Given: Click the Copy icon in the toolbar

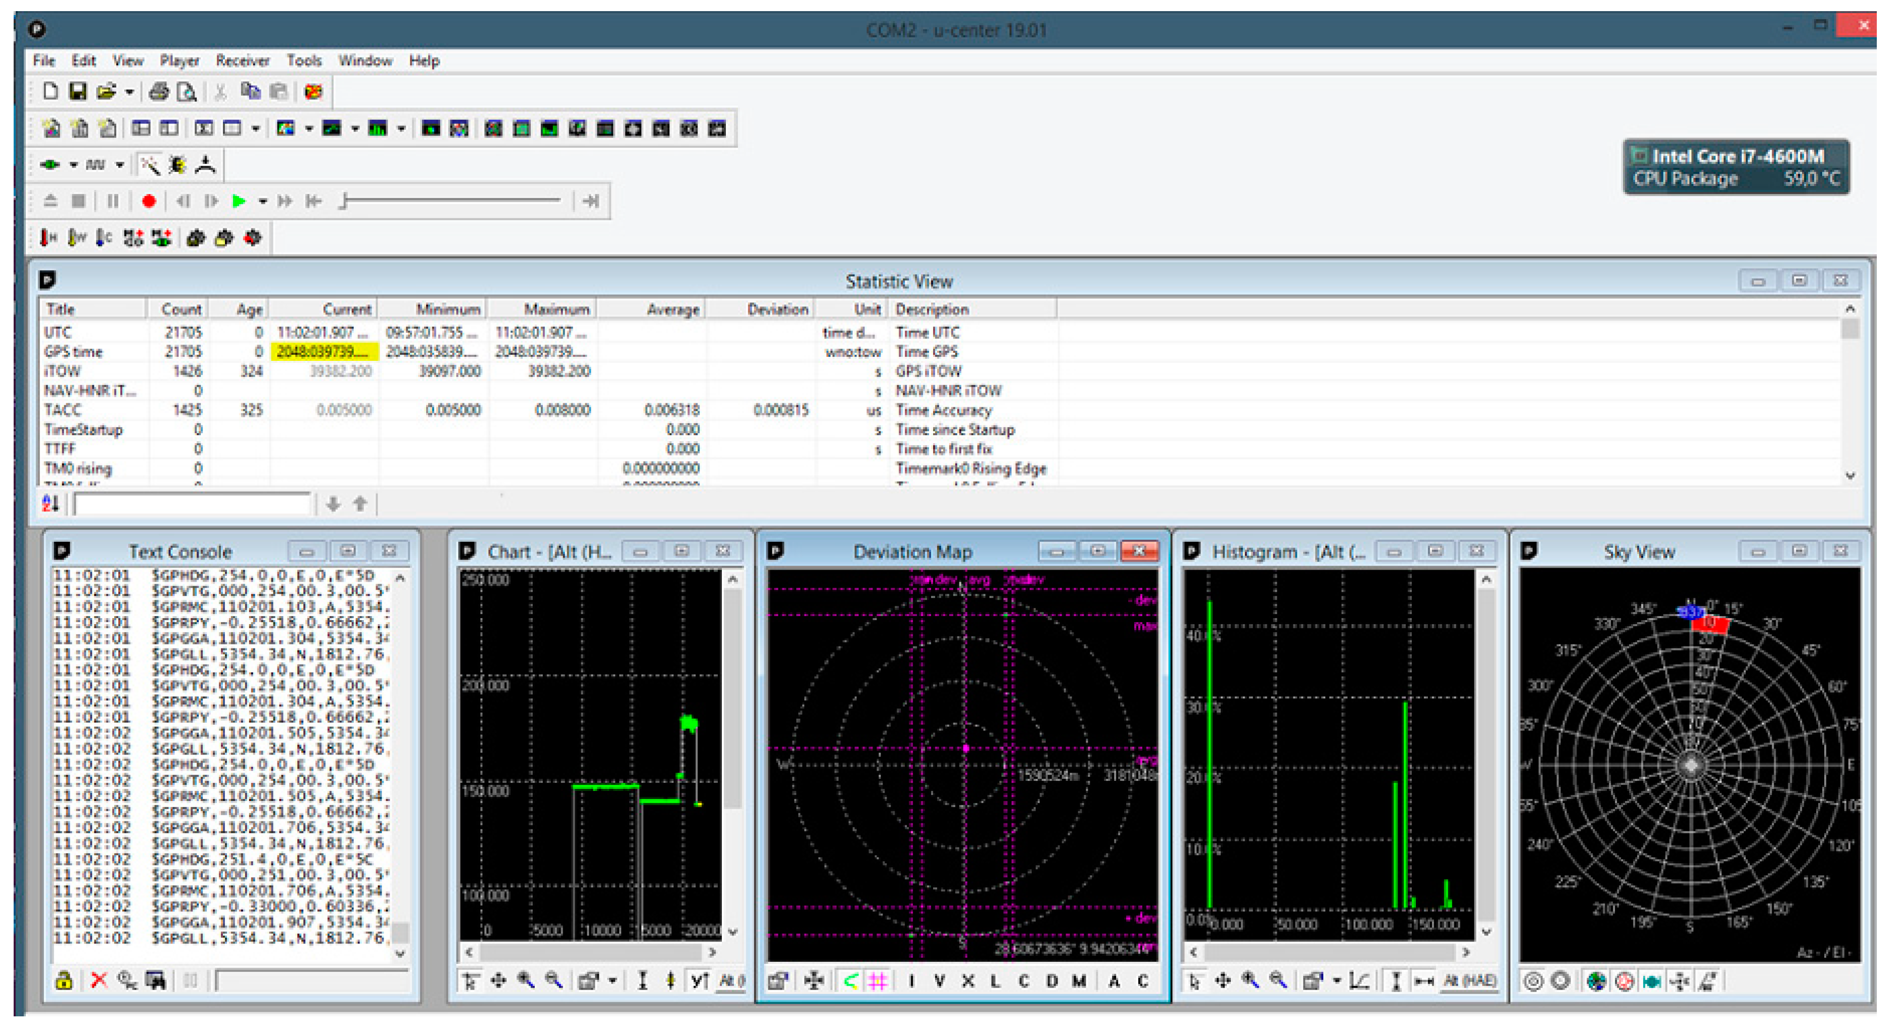Looking at the screenshot, I should click(251, 92).
